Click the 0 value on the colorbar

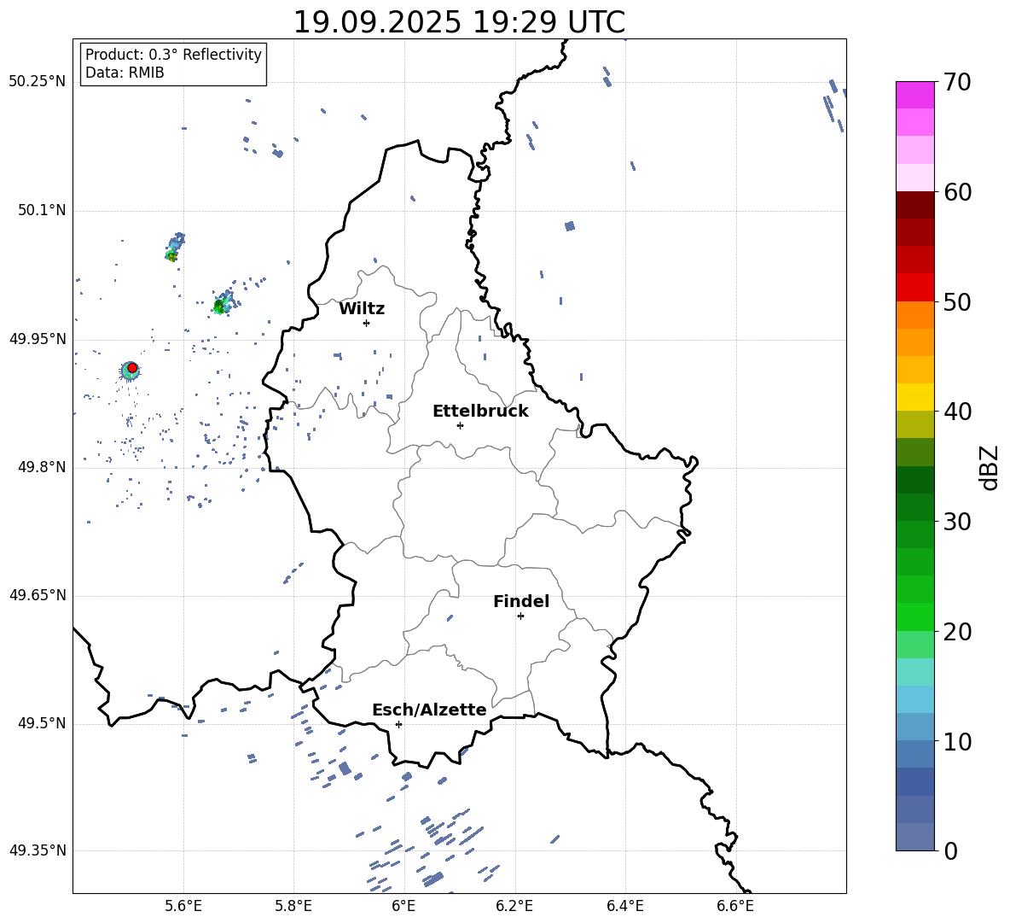(x=950, y=850)
